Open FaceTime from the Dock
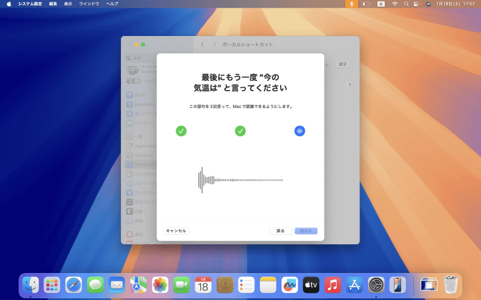This screenshot has height=300, width=481. point(182,284)
